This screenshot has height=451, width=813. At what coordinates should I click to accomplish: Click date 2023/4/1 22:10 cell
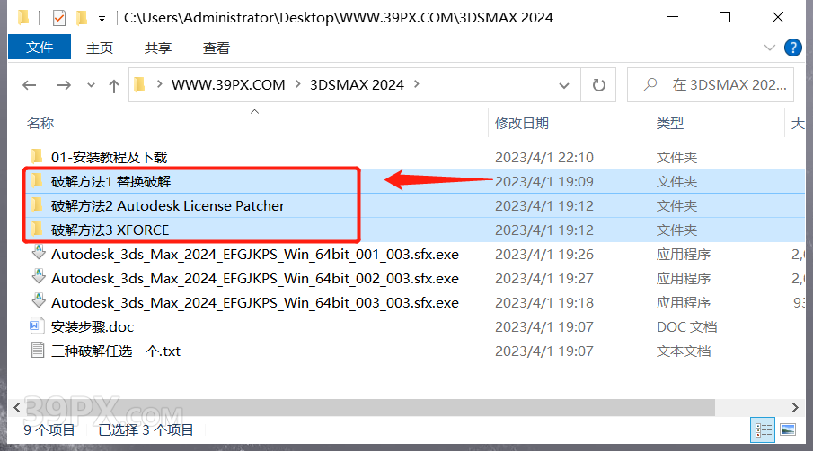pyautogui.click(x=543, y=158)
